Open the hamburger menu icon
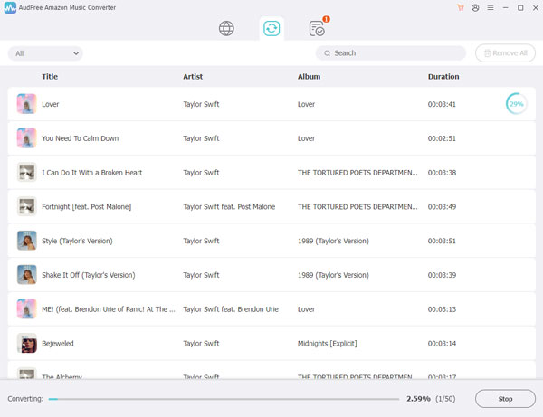 click(490, 7)
